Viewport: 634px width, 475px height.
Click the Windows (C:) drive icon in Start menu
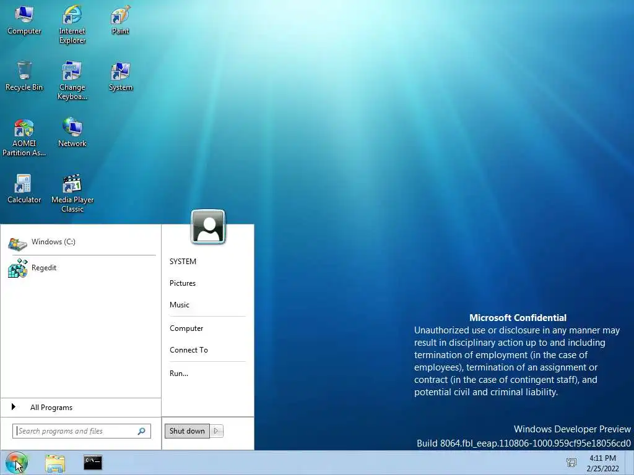click(17, 244)
